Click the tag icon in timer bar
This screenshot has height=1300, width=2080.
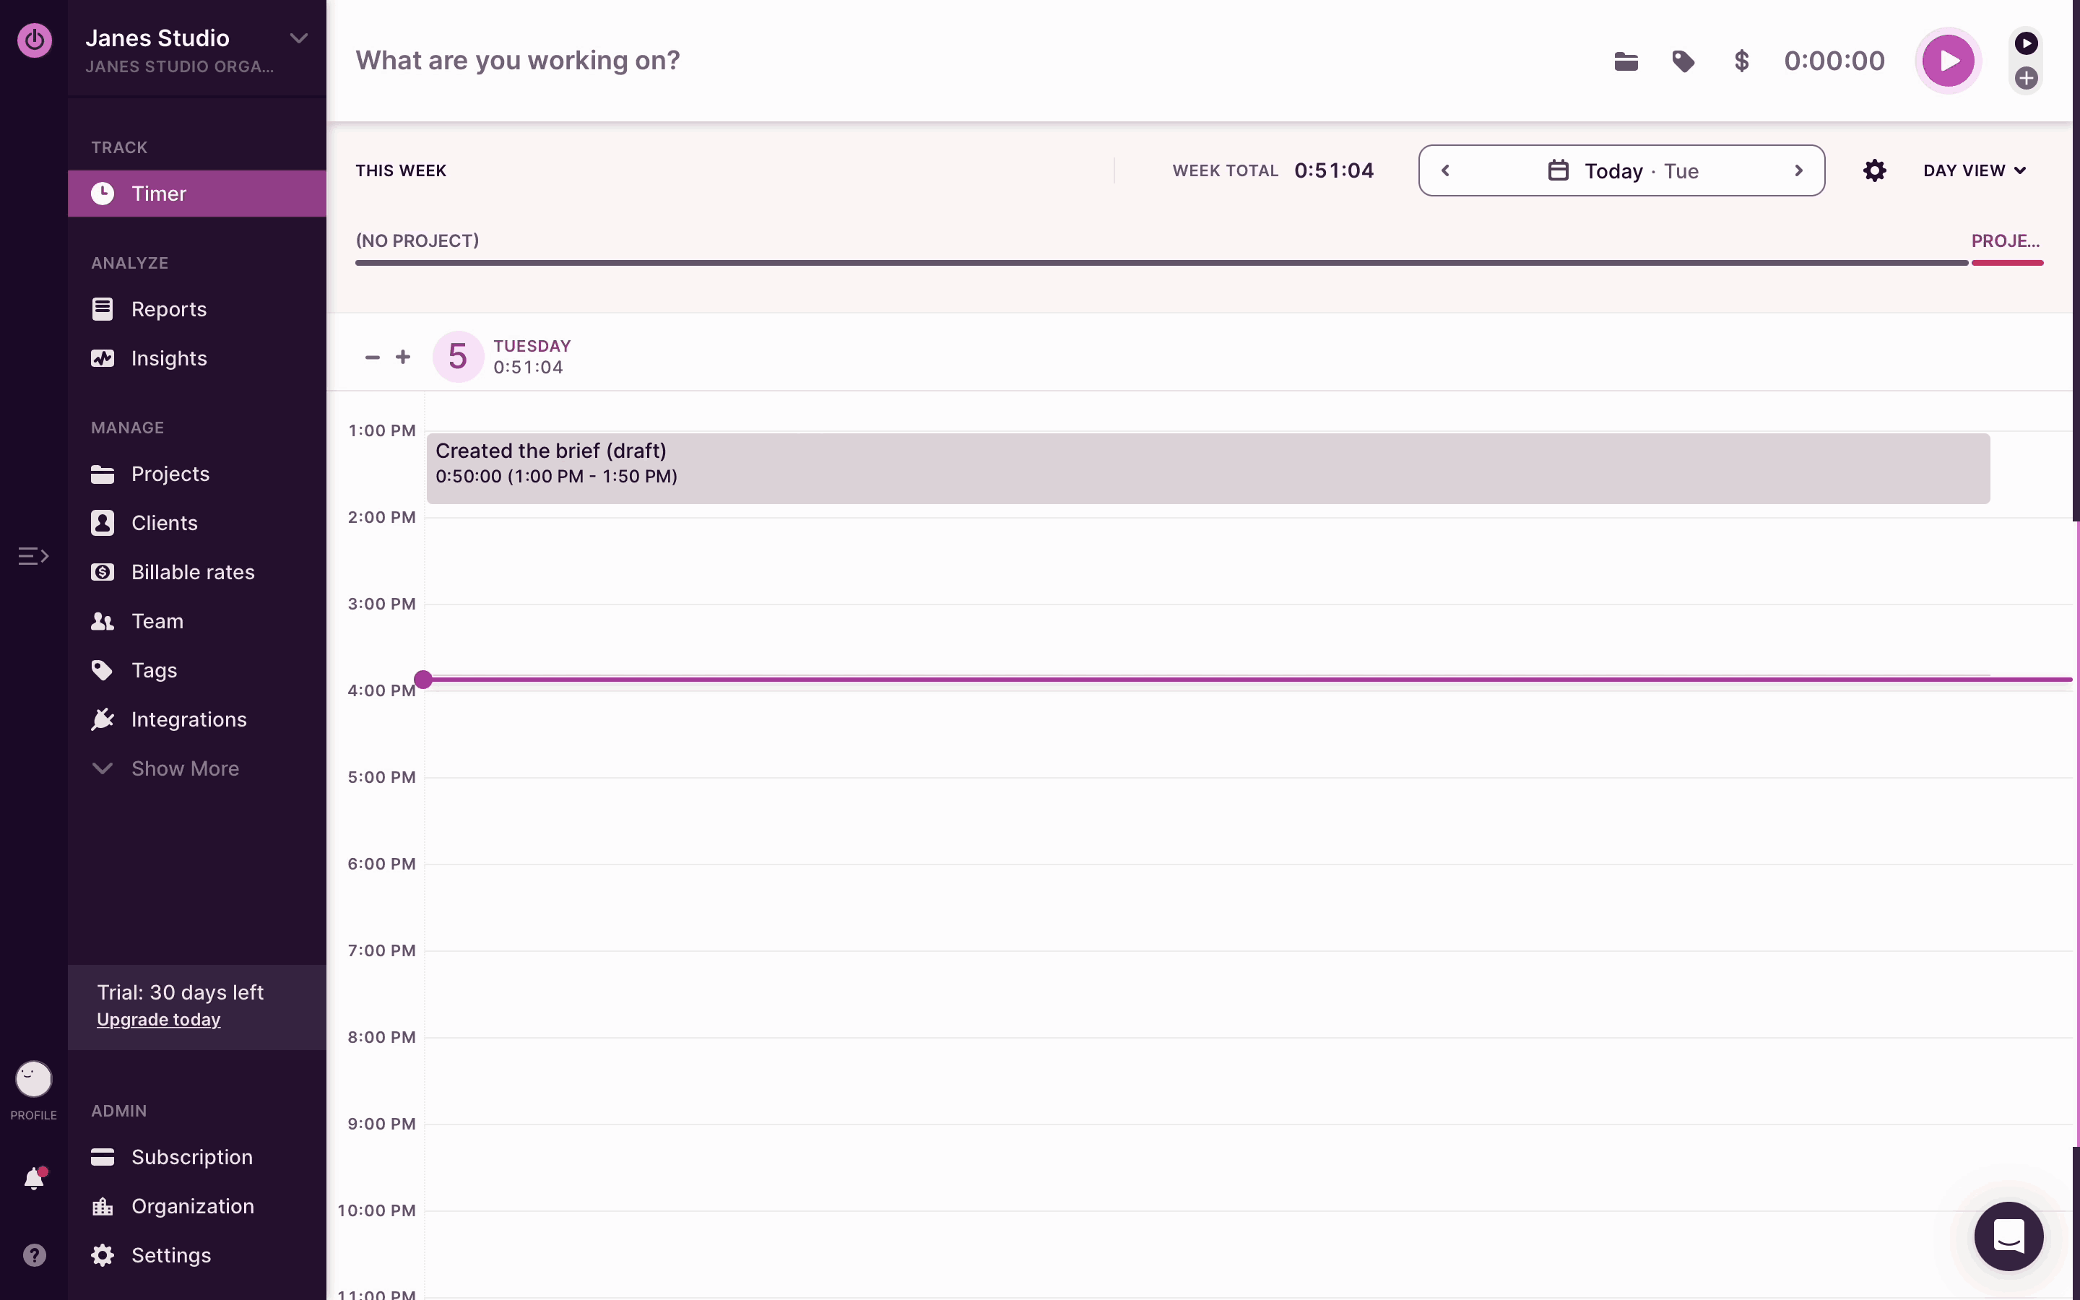click(1683, 61)
